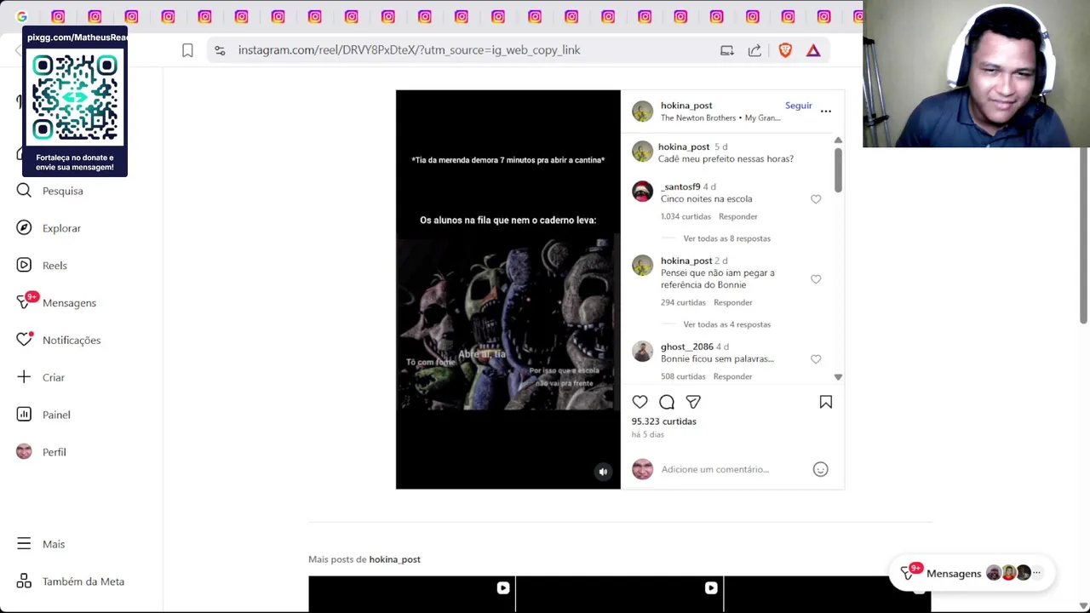Toggle reel sound speaker icon
The height and width of the screenshot is (613, 1090).
pos(603,472)
